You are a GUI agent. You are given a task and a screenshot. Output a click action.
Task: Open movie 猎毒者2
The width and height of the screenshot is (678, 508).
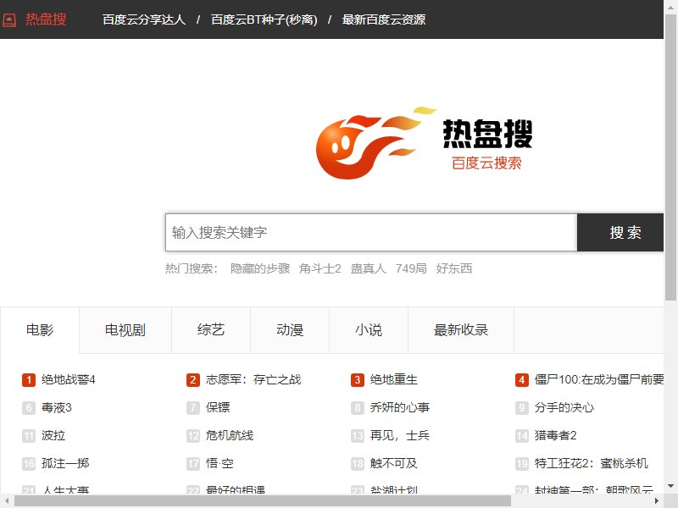[556, 435]
